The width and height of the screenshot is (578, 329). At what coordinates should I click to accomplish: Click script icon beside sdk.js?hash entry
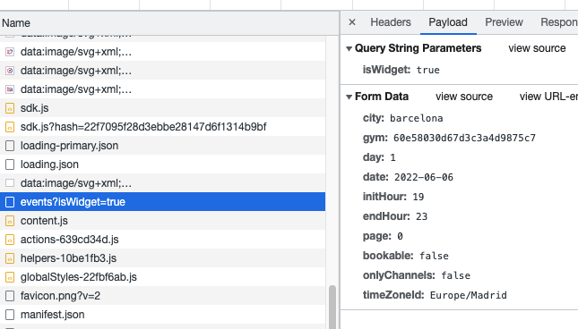tap(10, 127)
